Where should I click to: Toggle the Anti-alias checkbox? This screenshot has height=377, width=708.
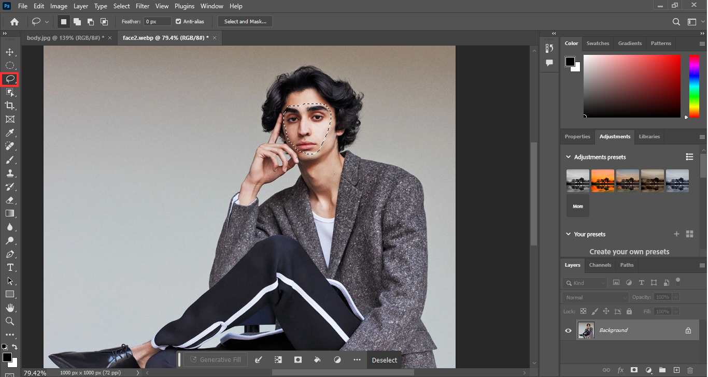pos(178,21)
